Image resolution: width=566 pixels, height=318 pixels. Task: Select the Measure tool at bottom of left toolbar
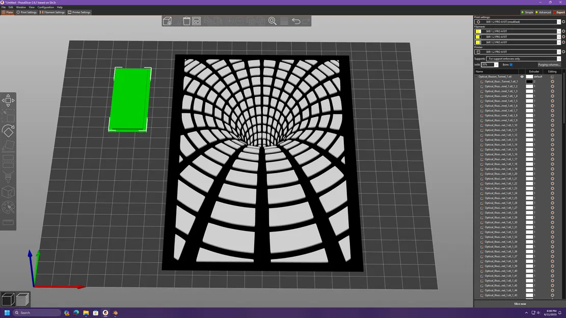click(8, 222)
